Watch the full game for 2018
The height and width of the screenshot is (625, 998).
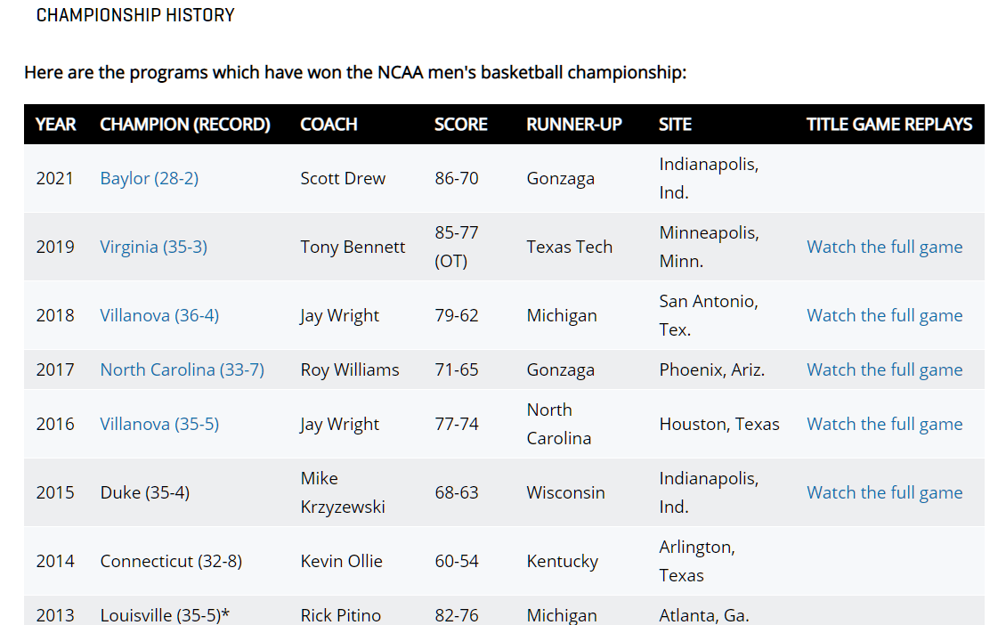point(884,315)
